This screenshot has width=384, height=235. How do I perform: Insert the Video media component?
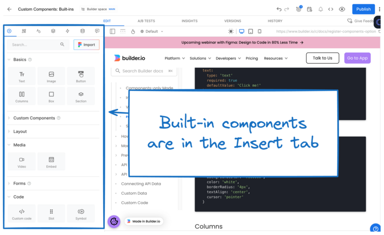click(22, 161)
